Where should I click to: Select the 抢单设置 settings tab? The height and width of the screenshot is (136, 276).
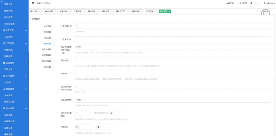(x=47, y=44)
